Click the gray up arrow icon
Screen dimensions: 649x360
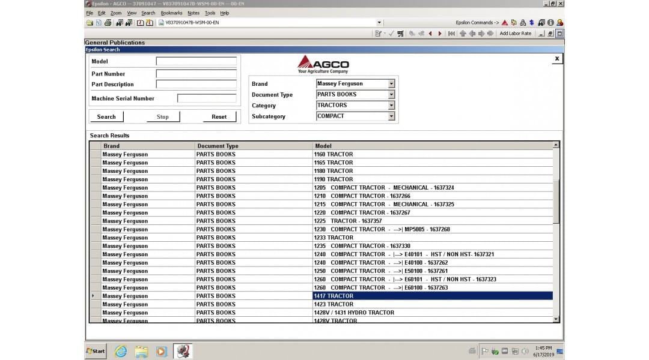tap(463, 34)
